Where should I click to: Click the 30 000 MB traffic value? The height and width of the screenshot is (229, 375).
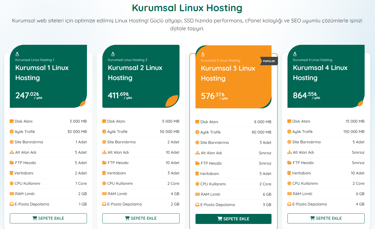point(77,132)
